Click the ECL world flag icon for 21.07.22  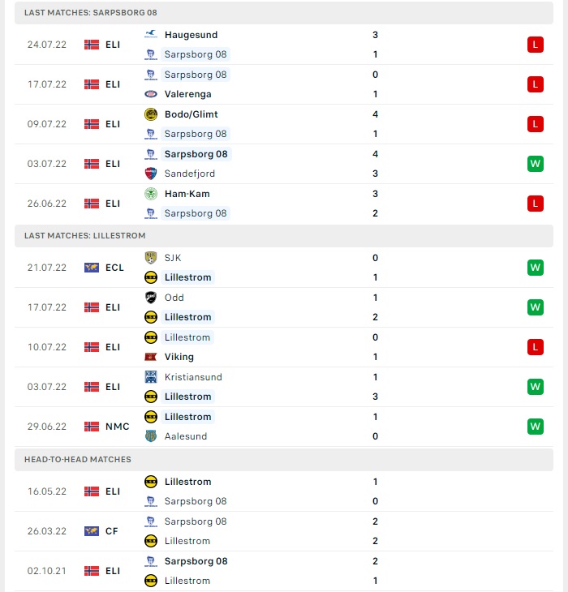point(92,268)
